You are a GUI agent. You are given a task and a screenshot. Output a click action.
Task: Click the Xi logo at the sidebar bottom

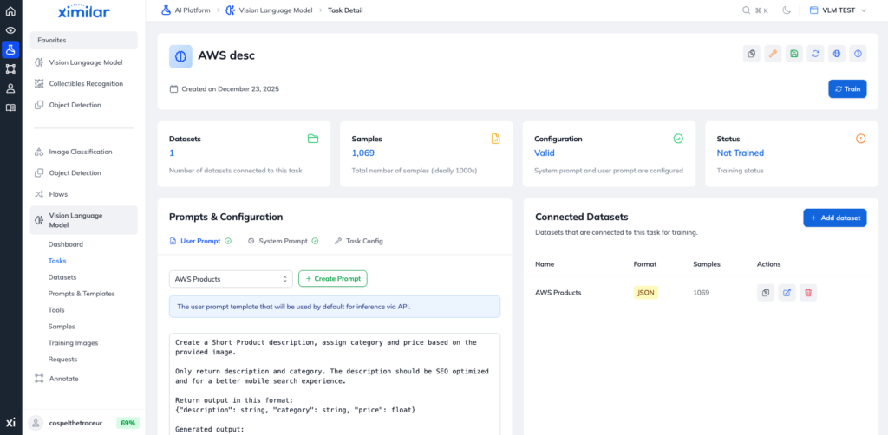coord(10,423)
